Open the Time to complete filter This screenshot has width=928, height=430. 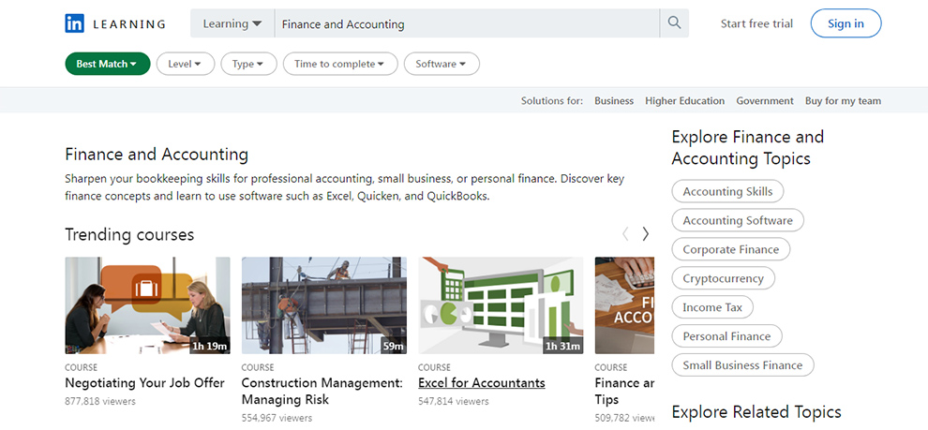pyautogui.click(x=339, y=64)
